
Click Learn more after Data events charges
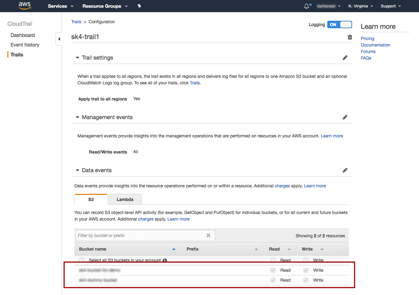315,186
